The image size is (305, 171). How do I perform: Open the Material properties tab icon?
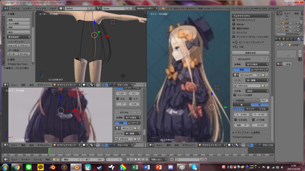click(x=299, y=39)
